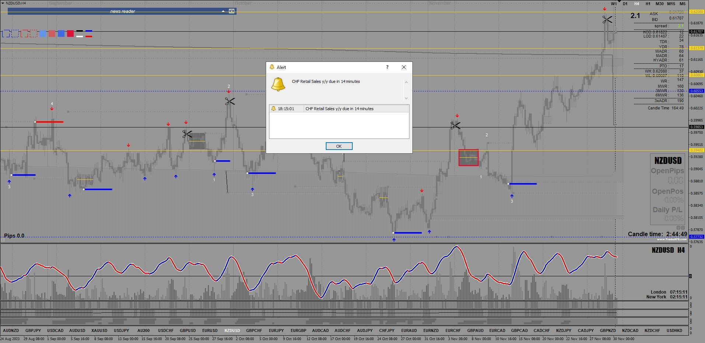The height and width of the screenshot is (343, 705).
Task: Switch chart to EURUSD
Action: pyautogui.click(x=210, y=330)
